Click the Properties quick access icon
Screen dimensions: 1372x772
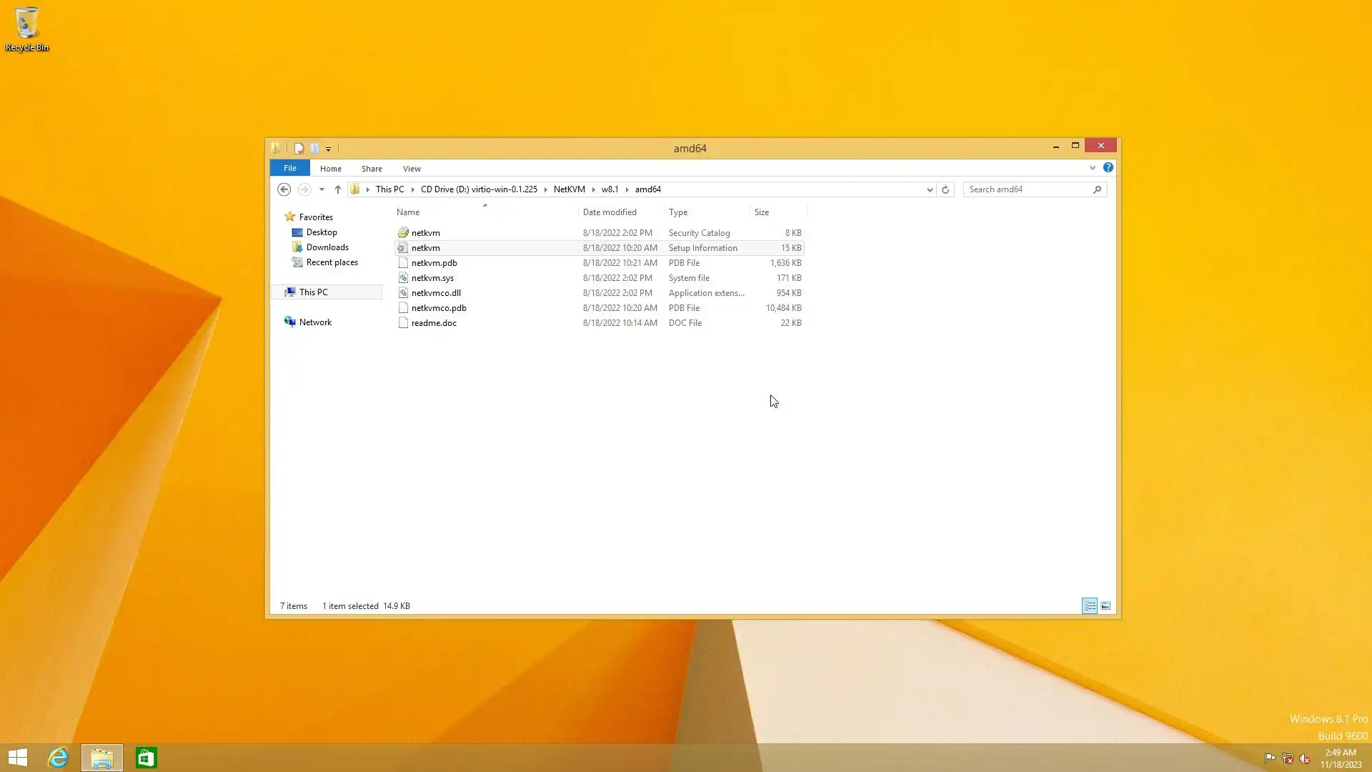(299, 149)
